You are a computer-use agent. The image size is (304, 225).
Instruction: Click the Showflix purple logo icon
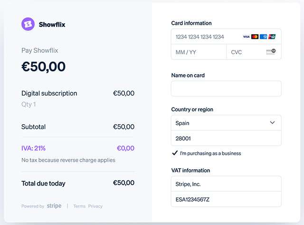(28, 24)
